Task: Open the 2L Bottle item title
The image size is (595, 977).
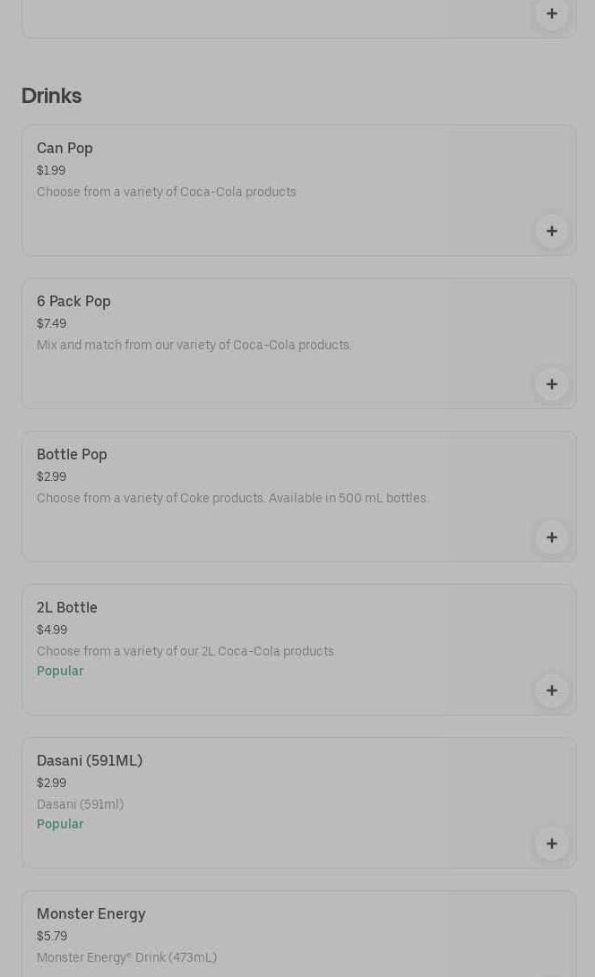Action: (67, 608)
